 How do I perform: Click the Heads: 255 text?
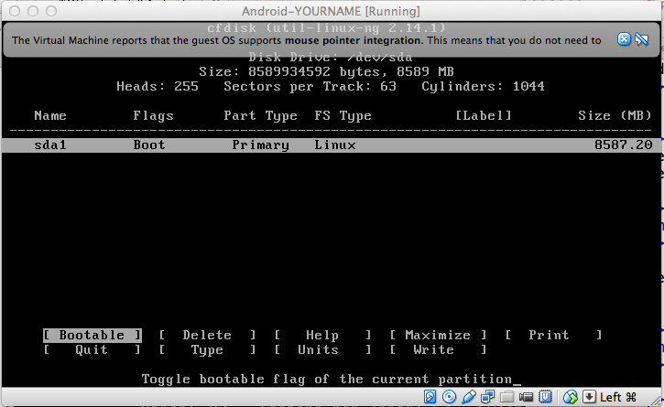[x=158, y=86]
